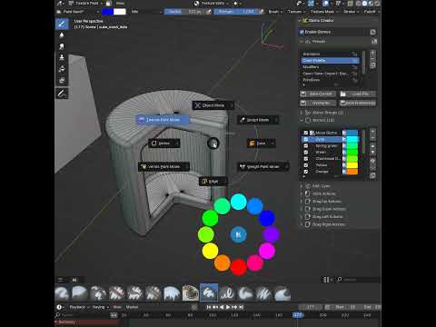Viewport: 436px width, 327px height.
Task: Select the Draw brush tool
Action: point(62,24)
